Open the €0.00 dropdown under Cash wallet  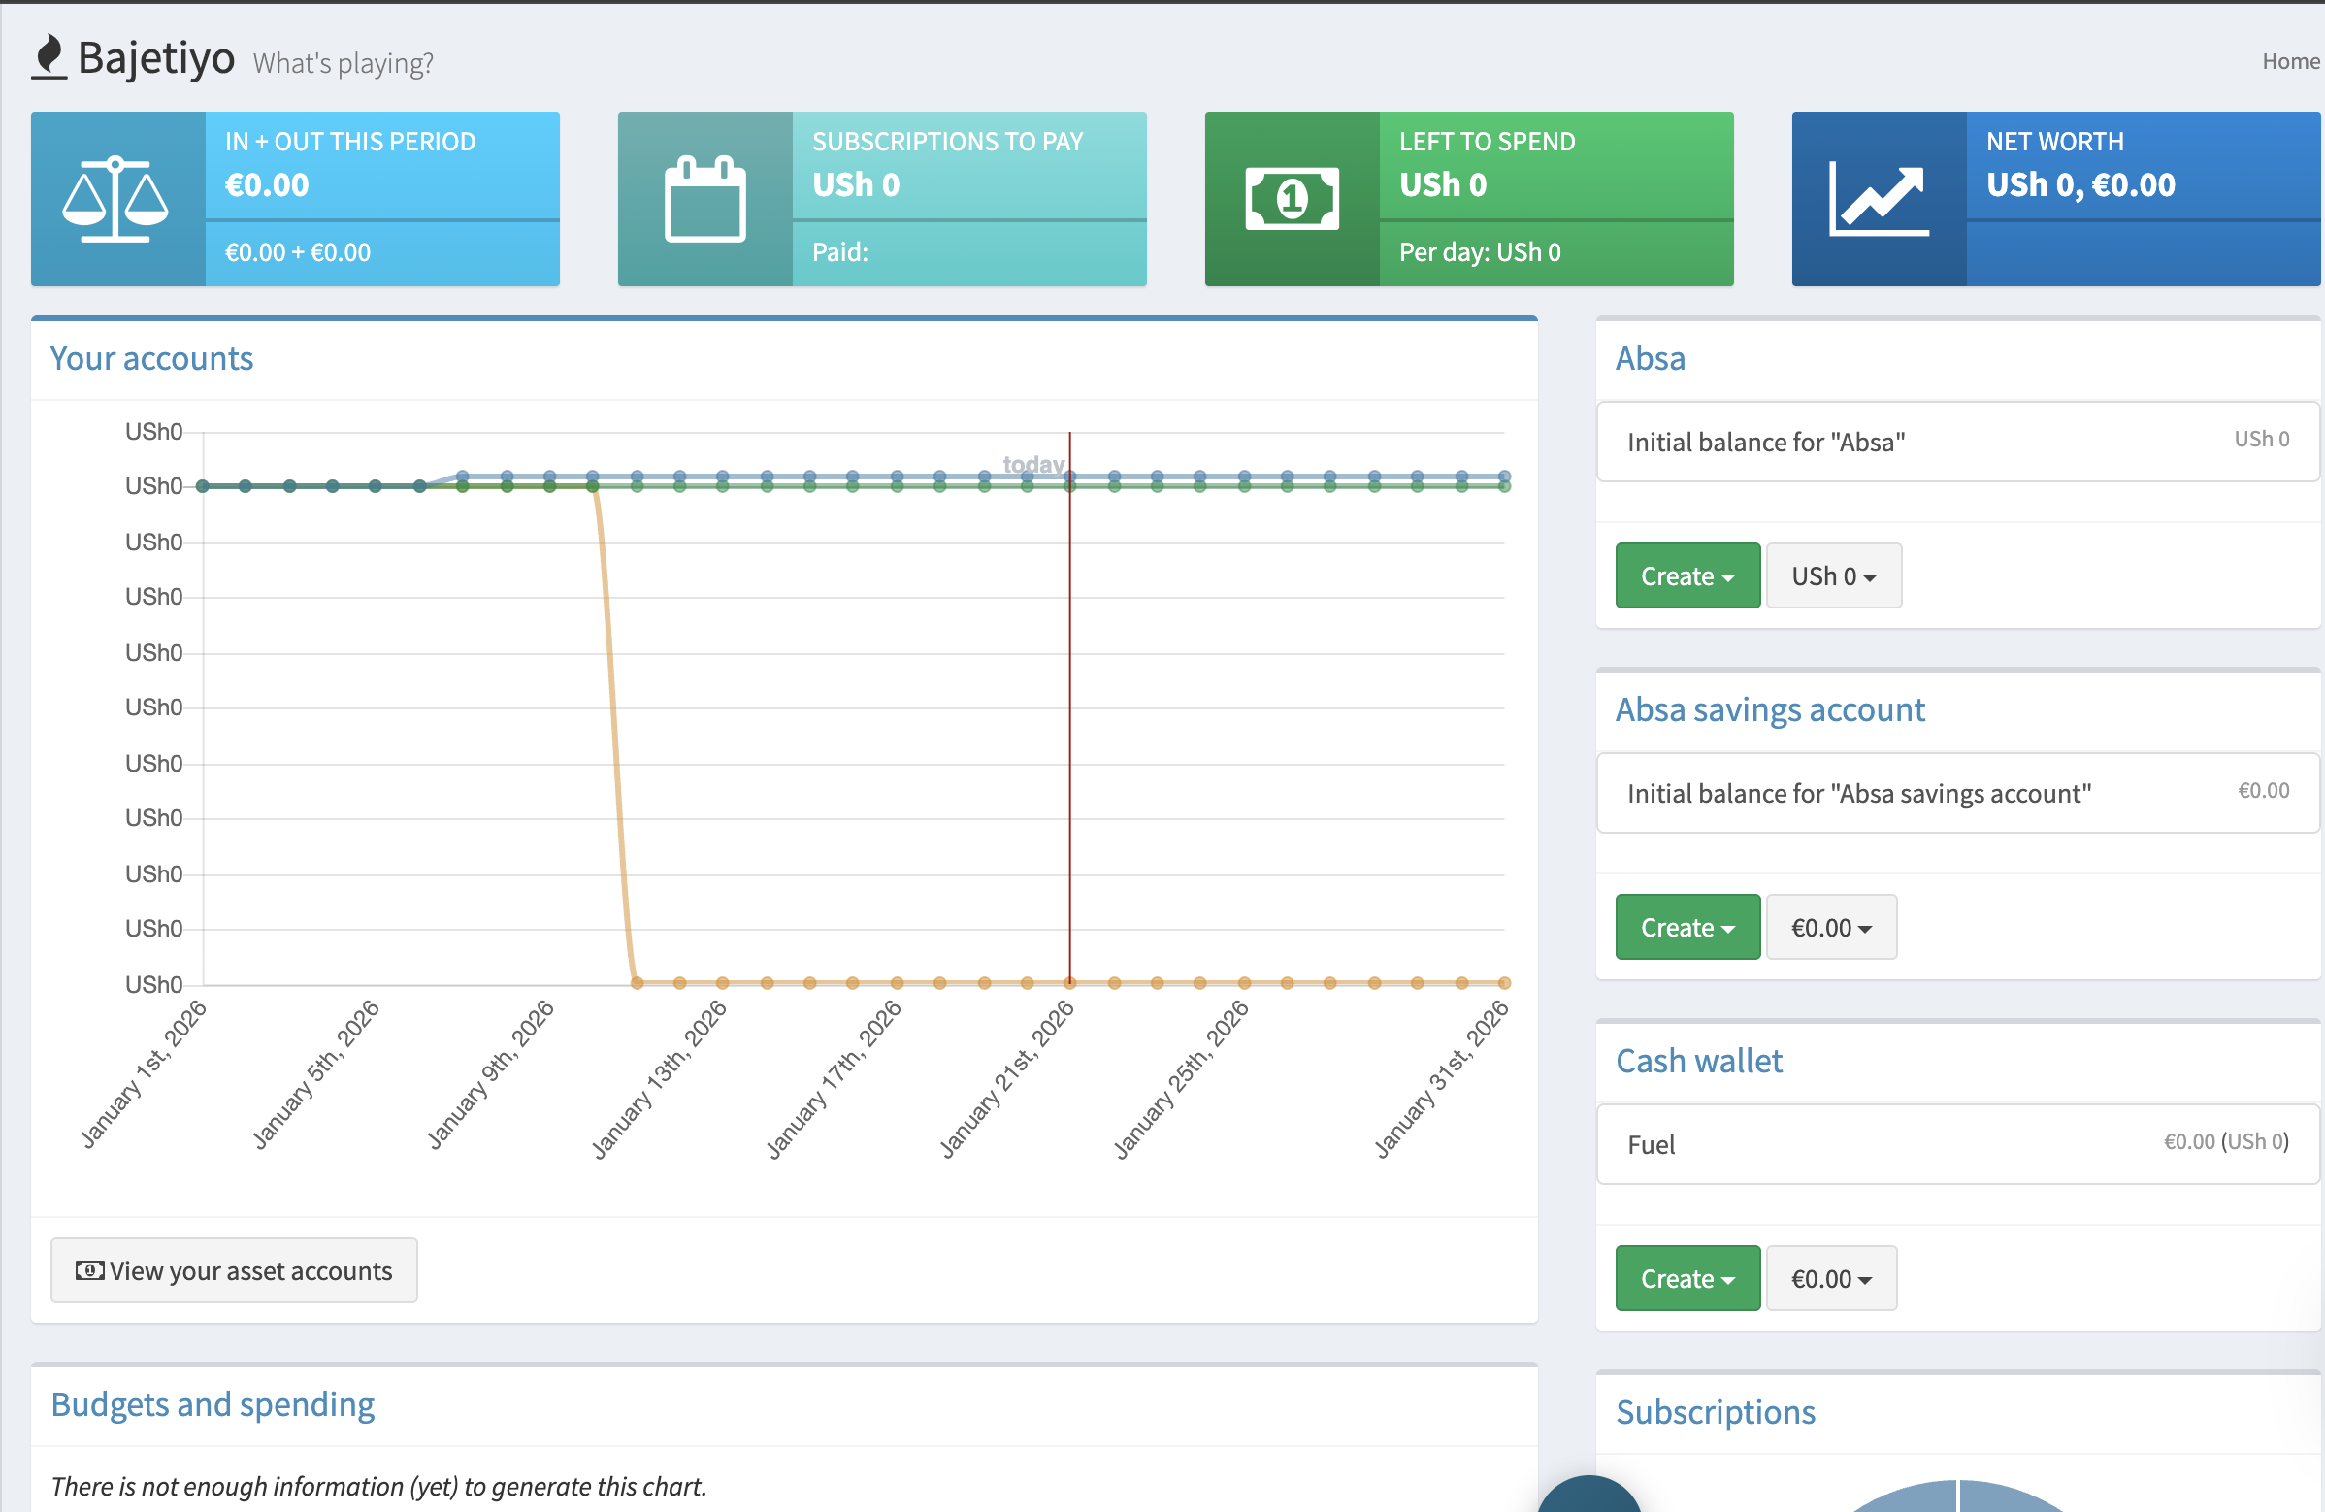[x=1831, y=1277]
